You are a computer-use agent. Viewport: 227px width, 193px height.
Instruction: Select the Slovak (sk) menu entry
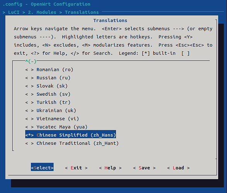tap(46, 86)
